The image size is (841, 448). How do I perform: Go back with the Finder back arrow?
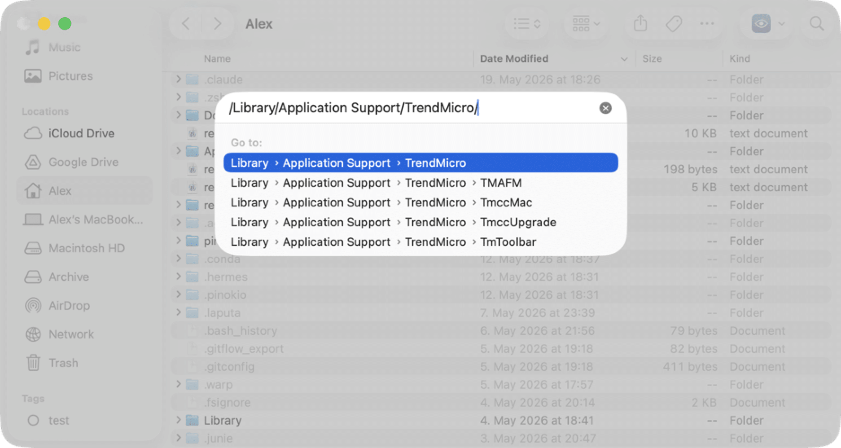pyautogui.click(x=186, y=23)
